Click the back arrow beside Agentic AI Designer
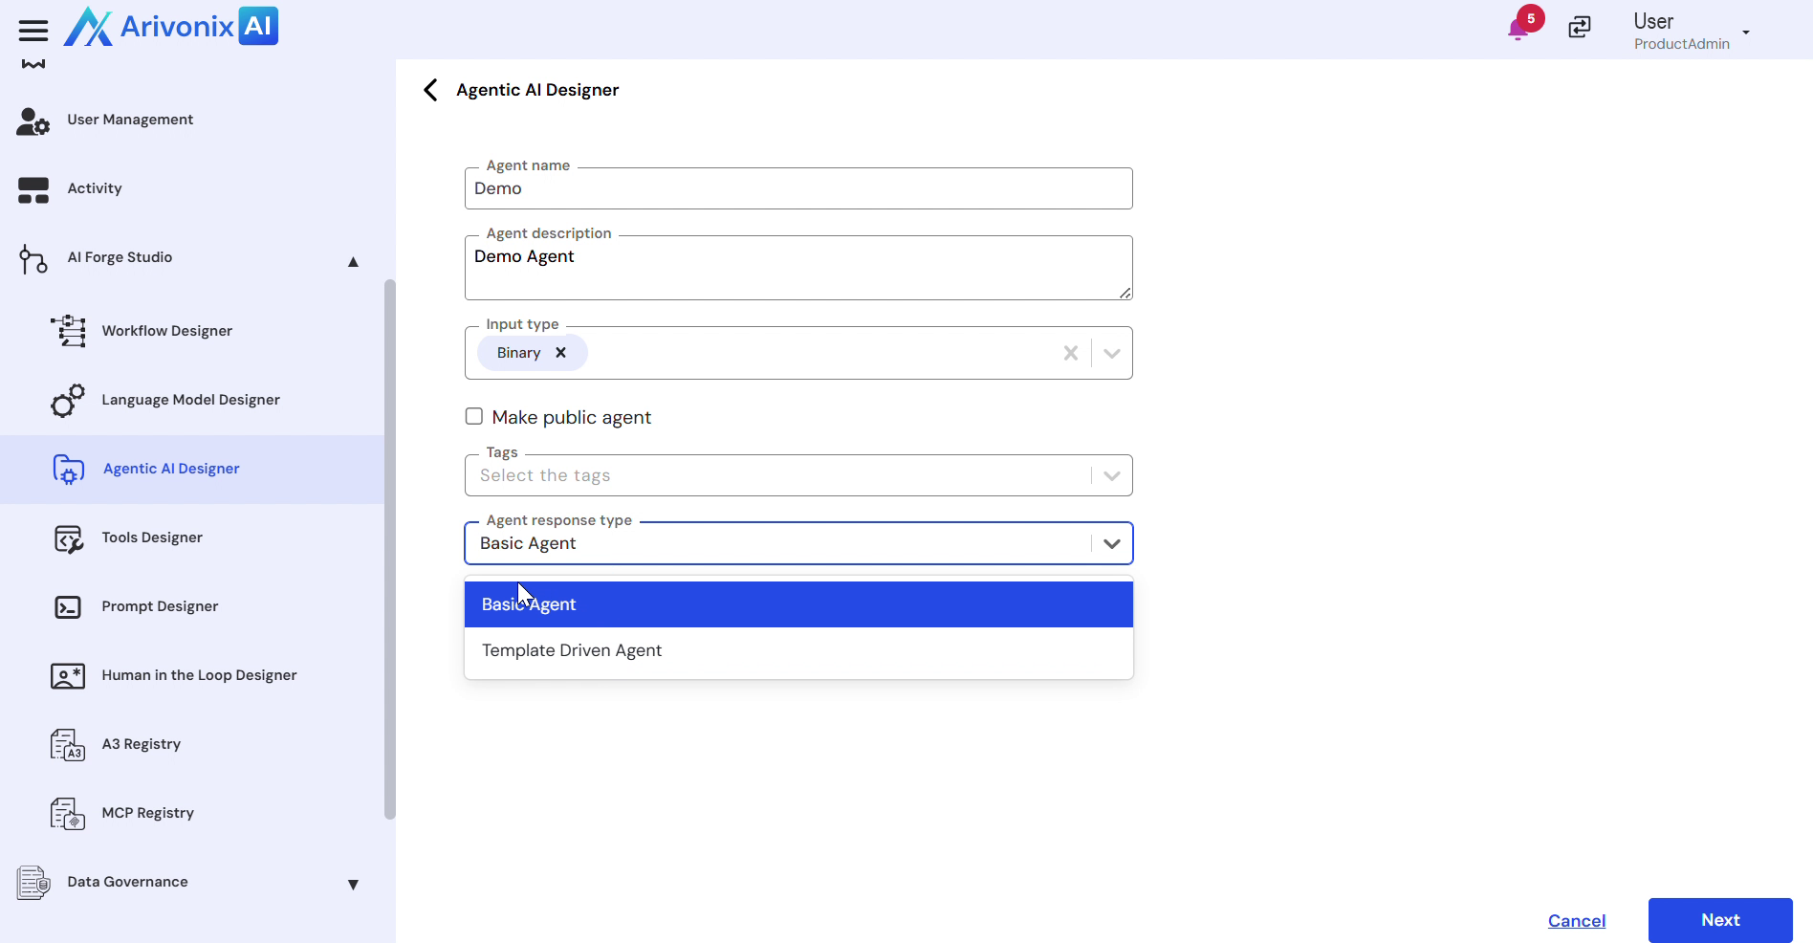Image resolution: width=1813 pixels, height=943 pixels. [x=430, y=90]
